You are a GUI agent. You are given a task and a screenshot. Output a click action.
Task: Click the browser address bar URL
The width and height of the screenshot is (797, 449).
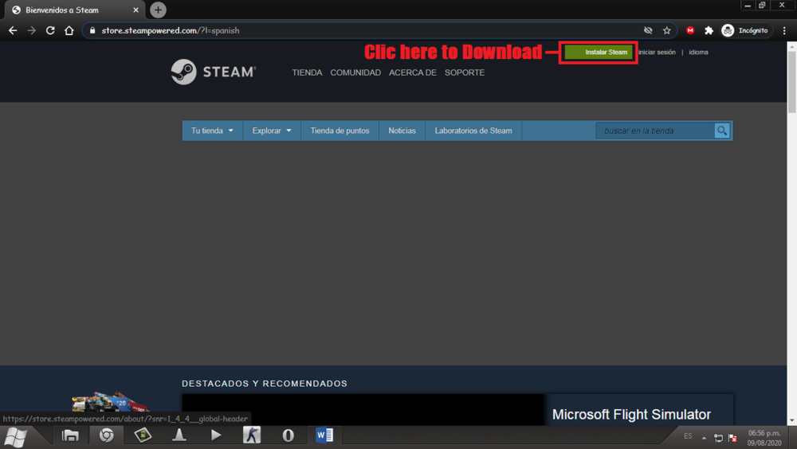tap(171, 30)
